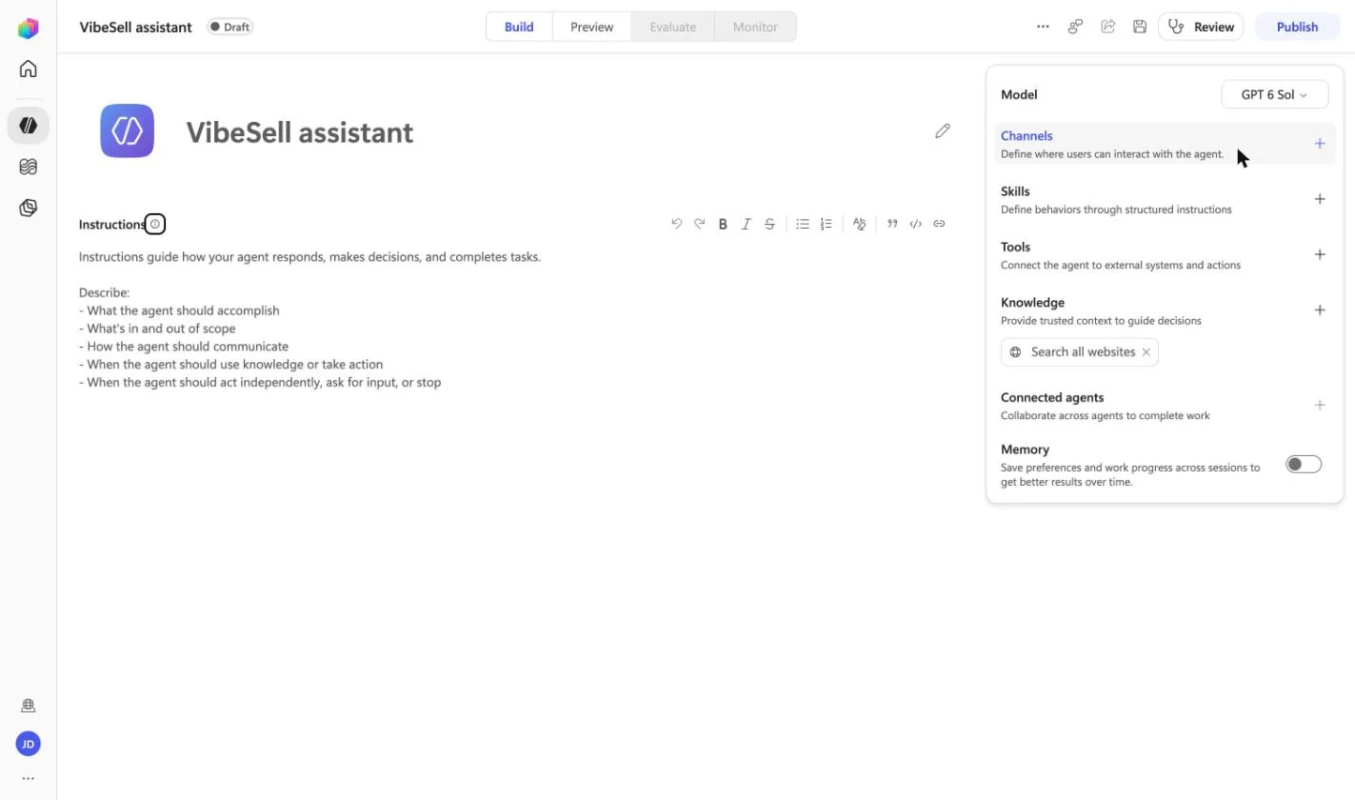Viewport: 1355px width, 800px height.
Task: Apply strikethrough formatting
Action: point(769,224)
